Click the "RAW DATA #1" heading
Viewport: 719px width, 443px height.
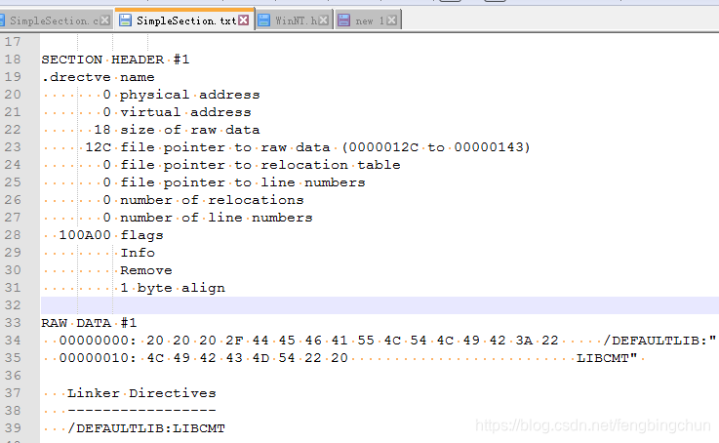(x=89, y=323)
